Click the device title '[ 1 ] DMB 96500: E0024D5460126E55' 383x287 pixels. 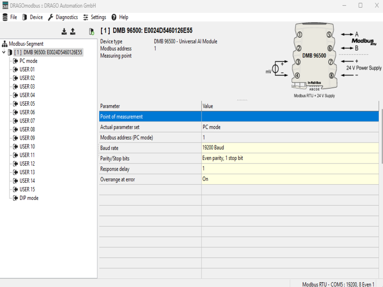(x=146, y=31)
